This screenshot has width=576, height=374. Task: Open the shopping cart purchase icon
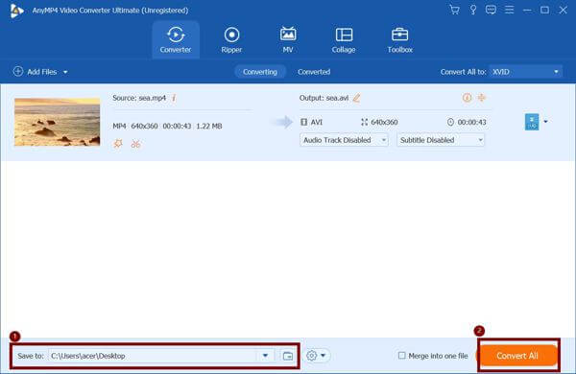tap(454, 10)
